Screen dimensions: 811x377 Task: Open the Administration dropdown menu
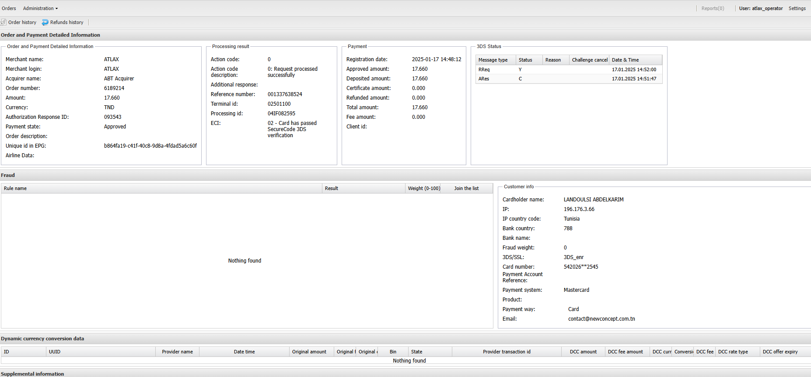(40, 8)
